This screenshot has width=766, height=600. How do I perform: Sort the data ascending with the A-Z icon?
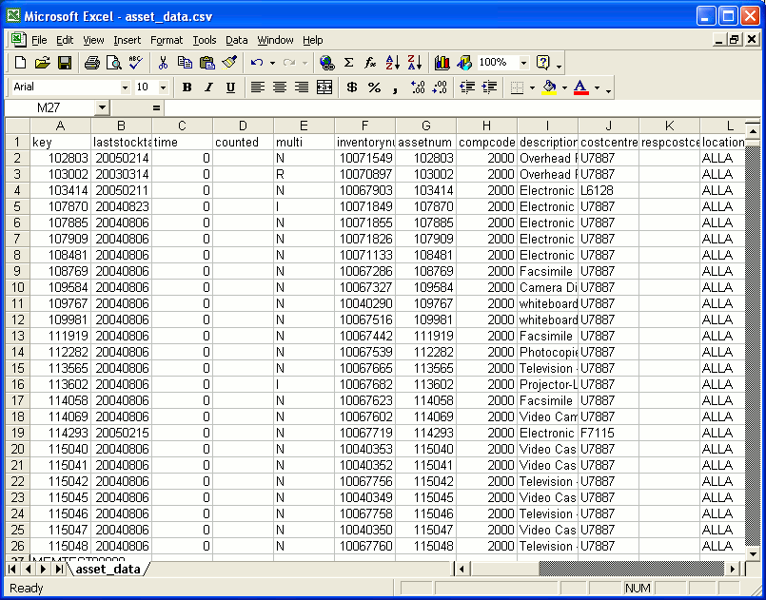tap(391, 63)
